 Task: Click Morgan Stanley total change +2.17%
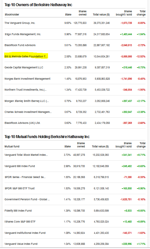[x=141, y=101]
